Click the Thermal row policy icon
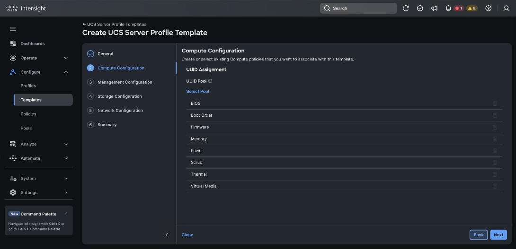This screenshot has height=249, width=516. point(495,174)
